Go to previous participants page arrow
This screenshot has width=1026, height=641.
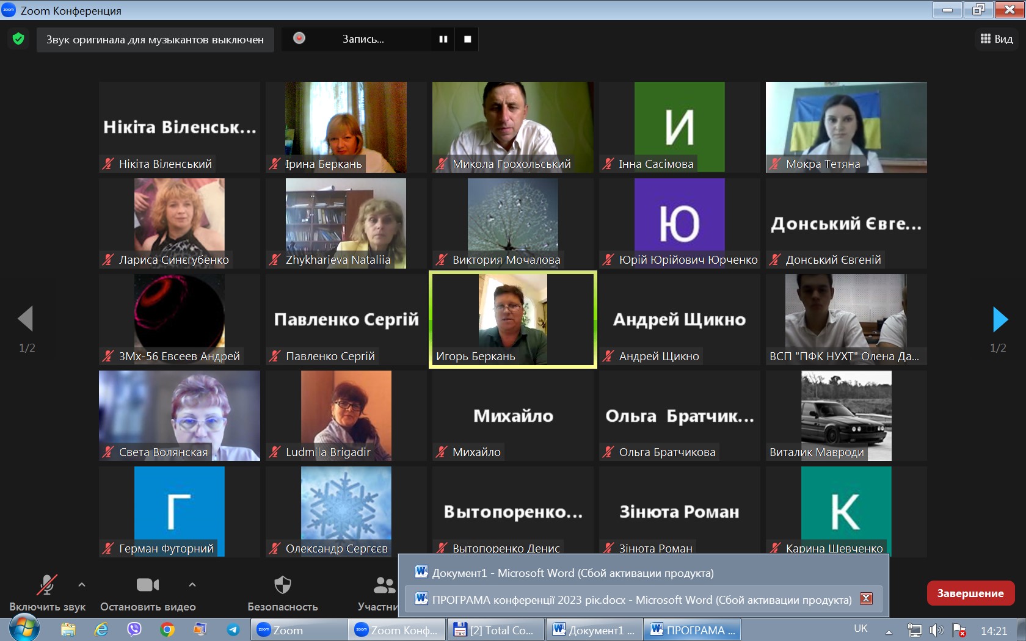click(x=26, y=319)
